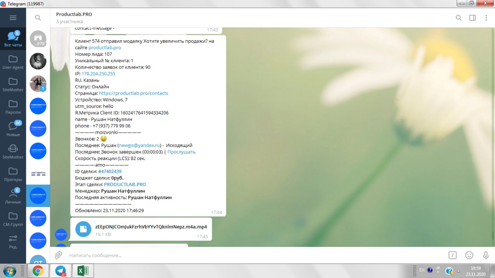The width and height of the screenshot is (495, 278).
Task: Open the chat with black-and-white photo avatar
Action: 38,61
